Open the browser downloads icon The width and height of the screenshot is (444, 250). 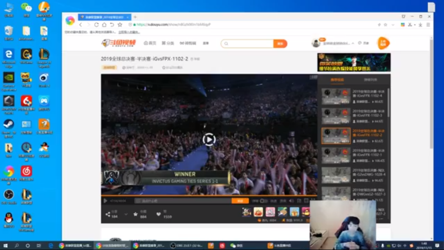(x=421, y=25)
